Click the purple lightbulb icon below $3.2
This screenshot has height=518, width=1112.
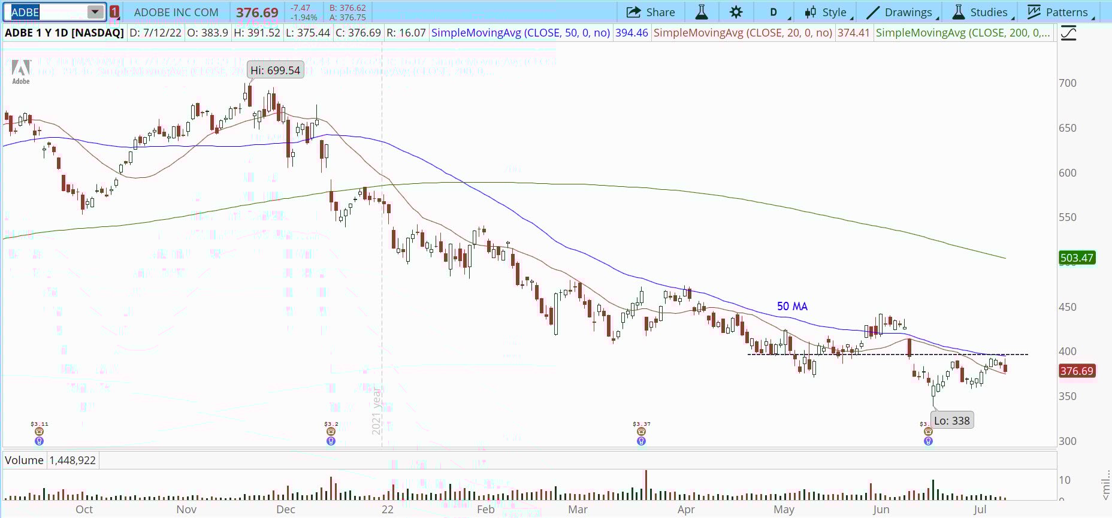coord(331,441)
